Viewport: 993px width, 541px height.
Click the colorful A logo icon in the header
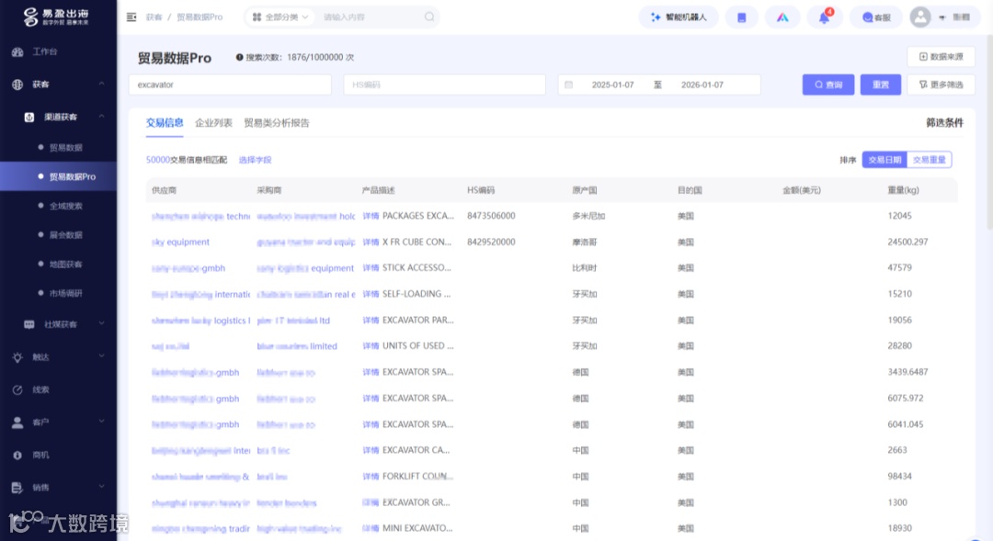(x=782, y=17)
